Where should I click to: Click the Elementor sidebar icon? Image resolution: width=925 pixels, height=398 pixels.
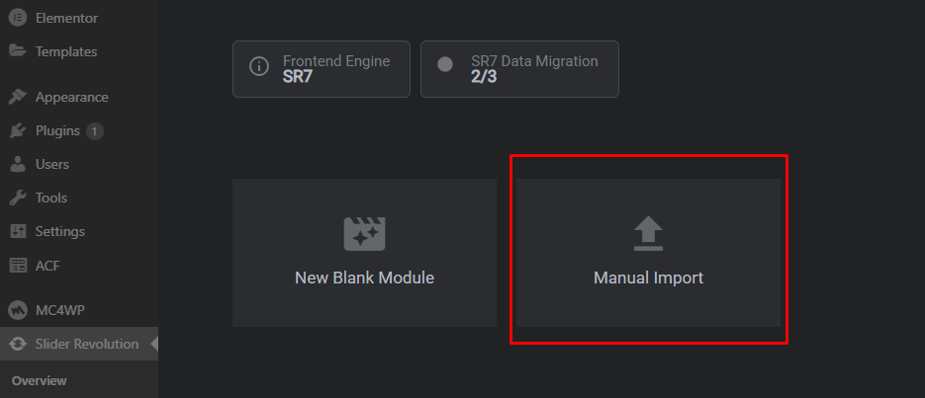(x=18, y=18)
